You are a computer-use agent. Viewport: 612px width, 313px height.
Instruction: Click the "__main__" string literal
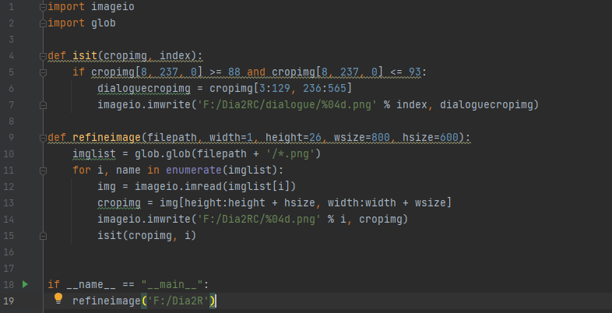tap(172, 284)
